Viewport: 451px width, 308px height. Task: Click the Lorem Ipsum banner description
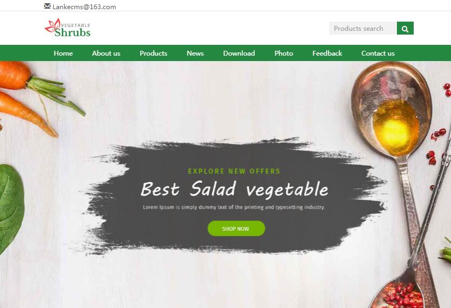234,207
